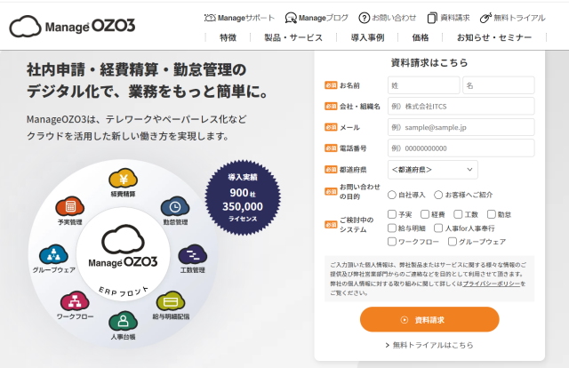Open the 特徴 menu item
Image resolution: width=569 pixels, height=368 pixels.
[x=228, y=37]
